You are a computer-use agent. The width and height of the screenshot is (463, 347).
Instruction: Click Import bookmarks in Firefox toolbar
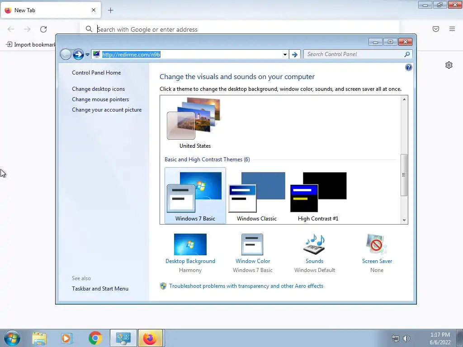31,45
